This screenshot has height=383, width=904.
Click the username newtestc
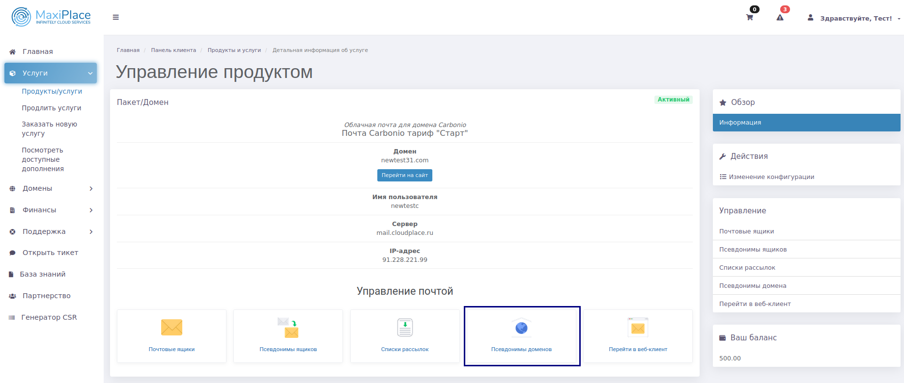[405, 206]
